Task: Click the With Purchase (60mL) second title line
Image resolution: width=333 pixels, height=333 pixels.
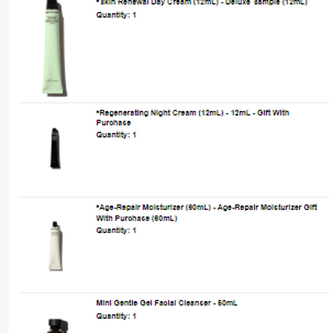Action: (x=136, y=218)
